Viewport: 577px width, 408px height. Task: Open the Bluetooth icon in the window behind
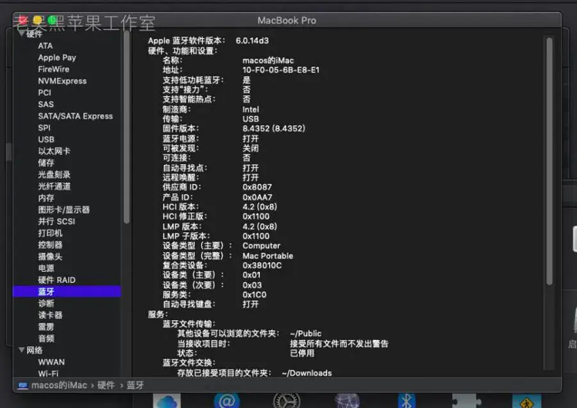click(x=406, y=400)
